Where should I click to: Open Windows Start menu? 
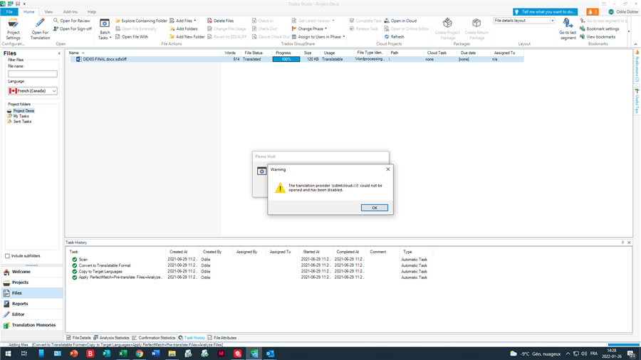pyautogui.click(x=8, y=354)
